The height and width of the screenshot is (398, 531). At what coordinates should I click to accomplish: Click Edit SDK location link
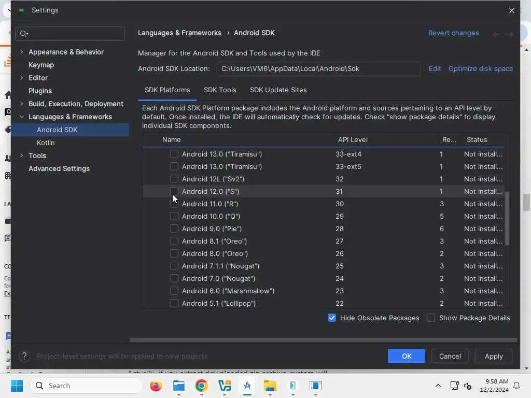435,69
